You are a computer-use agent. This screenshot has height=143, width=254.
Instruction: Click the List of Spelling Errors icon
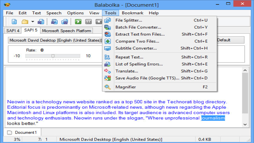click(x=108, y=64)
